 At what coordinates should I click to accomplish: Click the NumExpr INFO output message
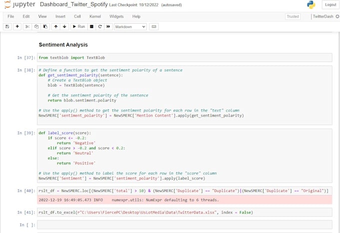coord(184,200)
